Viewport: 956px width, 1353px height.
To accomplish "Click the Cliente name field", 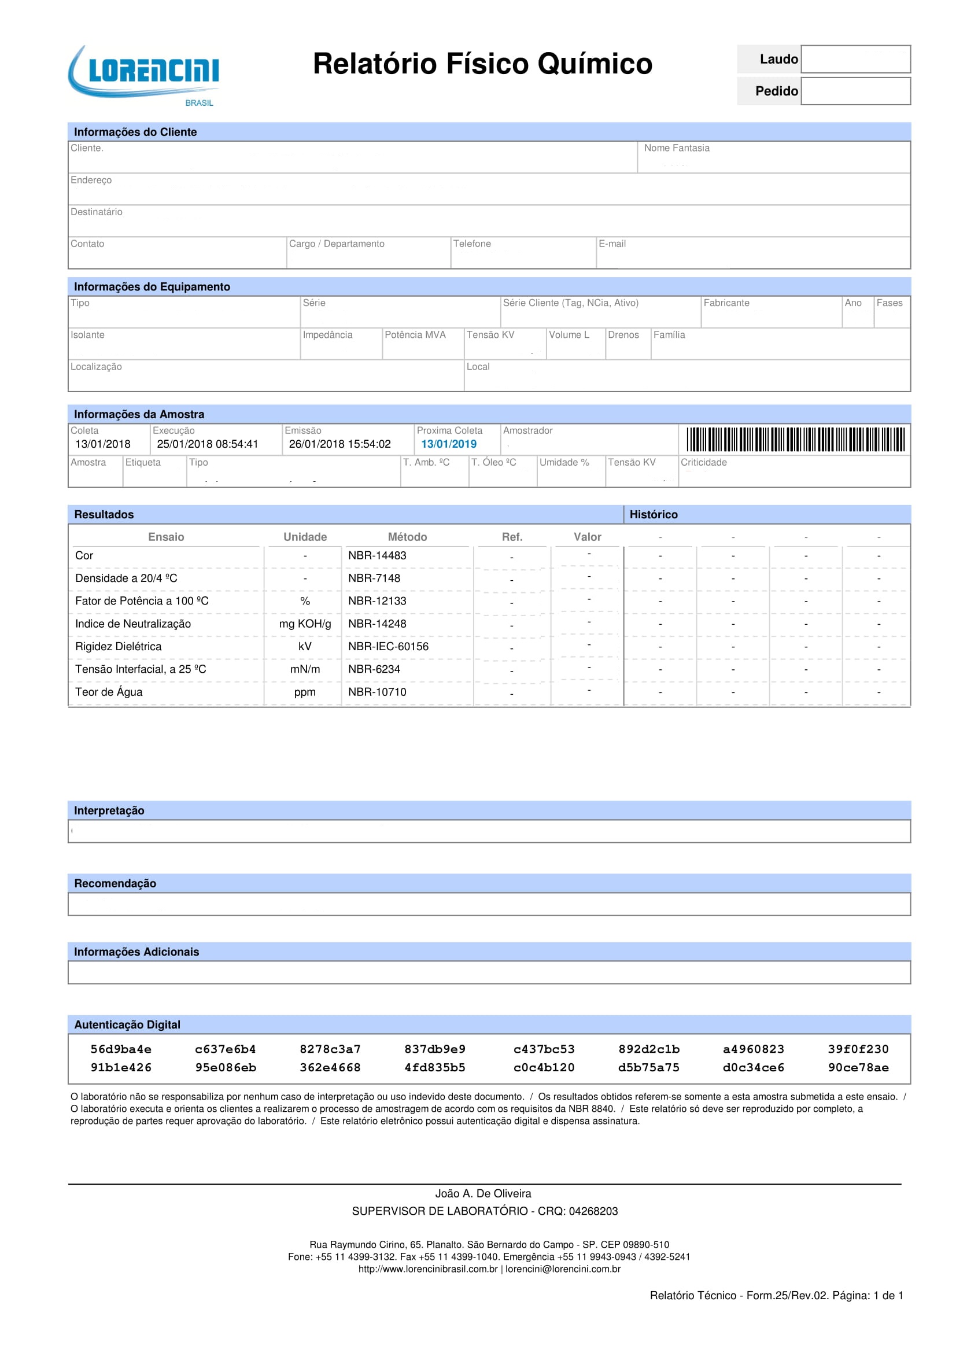I will pyautogui.click(x=352, y=157).
